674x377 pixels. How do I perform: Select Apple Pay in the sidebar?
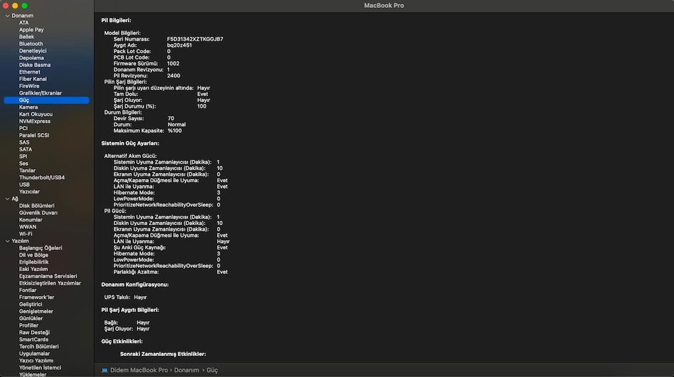31,30
